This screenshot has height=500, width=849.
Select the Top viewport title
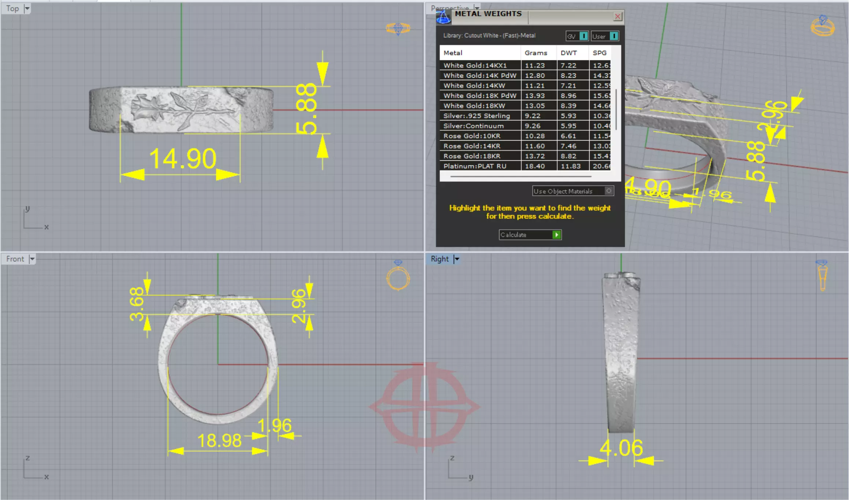point(12,8)
